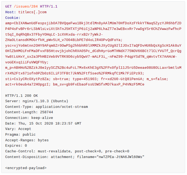Select the Content-Type application/octet-stream line
This screenshot has width=187, height=175.
[47, 107]
